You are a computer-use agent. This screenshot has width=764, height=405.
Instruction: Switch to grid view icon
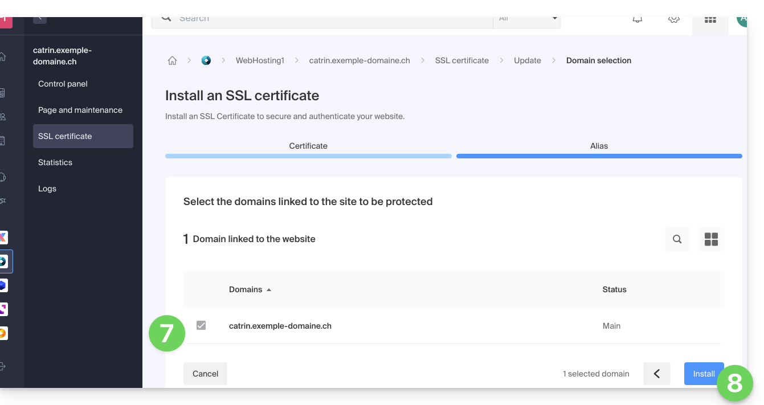711,239
